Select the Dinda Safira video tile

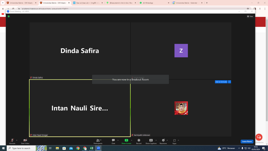coord(80,51)
